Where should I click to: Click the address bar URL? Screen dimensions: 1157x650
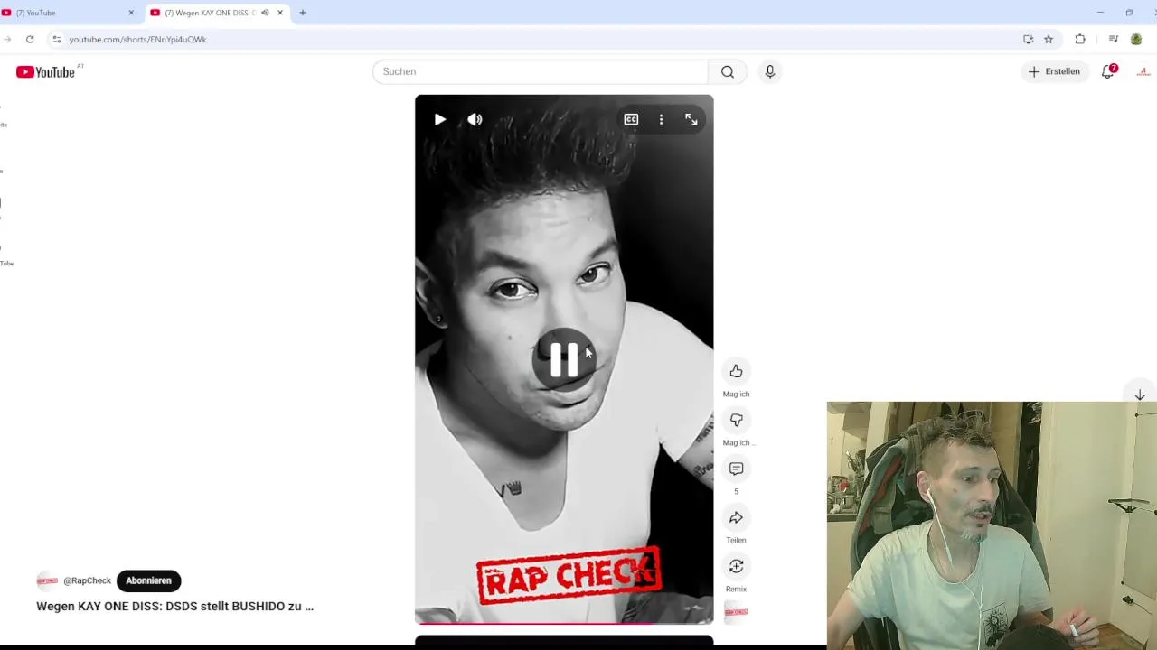[137, 40]
